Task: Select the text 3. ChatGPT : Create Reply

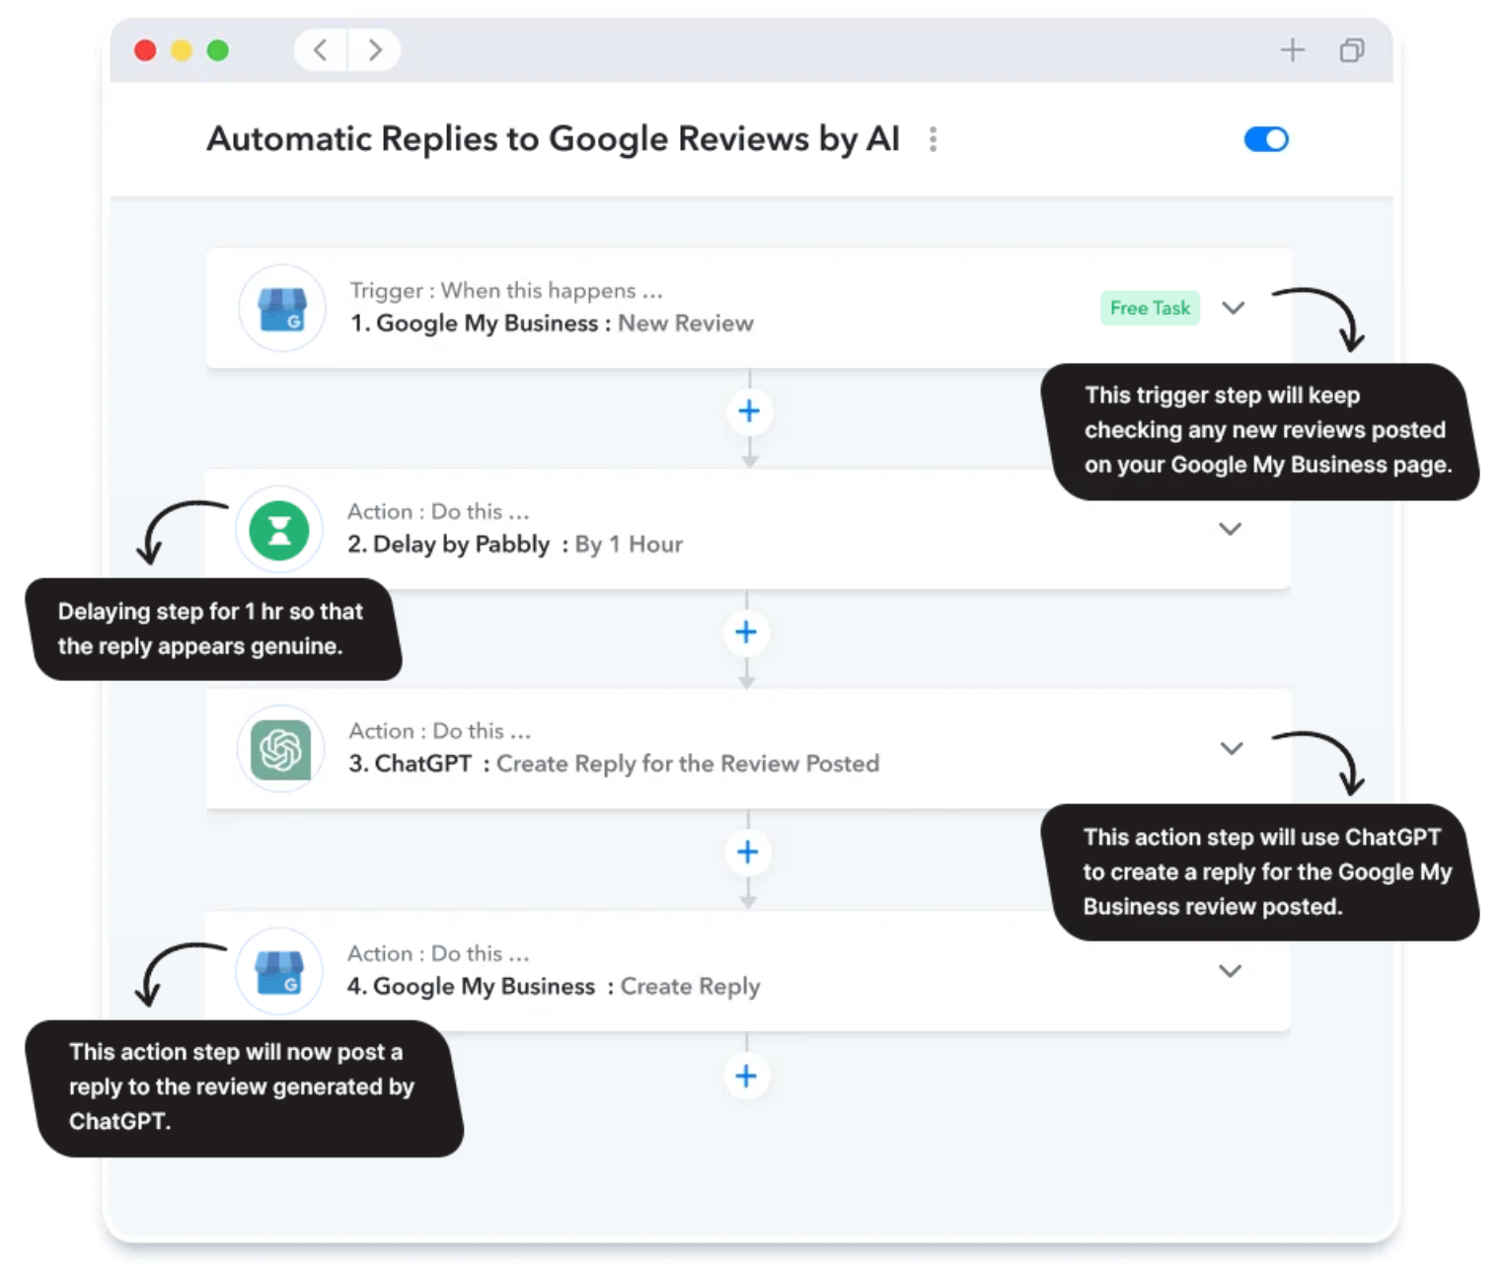Action: coord(613,764)
